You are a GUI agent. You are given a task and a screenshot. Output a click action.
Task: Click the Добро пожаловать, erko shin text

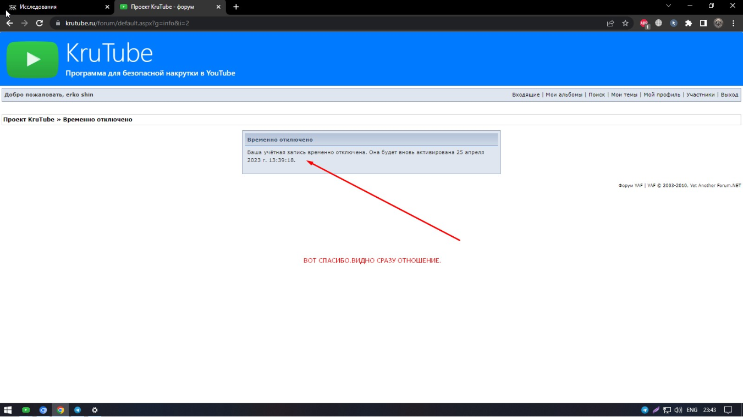point(49,95)
